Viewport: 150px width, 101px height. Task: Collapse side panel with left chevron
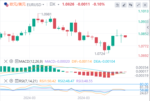[148, 28]
